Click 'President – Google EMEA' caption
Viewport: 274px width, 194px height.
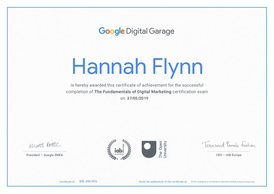point(45,155)
